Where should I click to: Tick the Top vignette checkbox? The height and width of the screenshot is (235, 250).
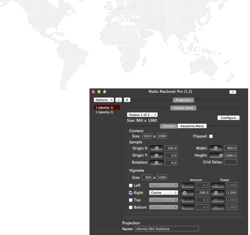tap(131, 200)
